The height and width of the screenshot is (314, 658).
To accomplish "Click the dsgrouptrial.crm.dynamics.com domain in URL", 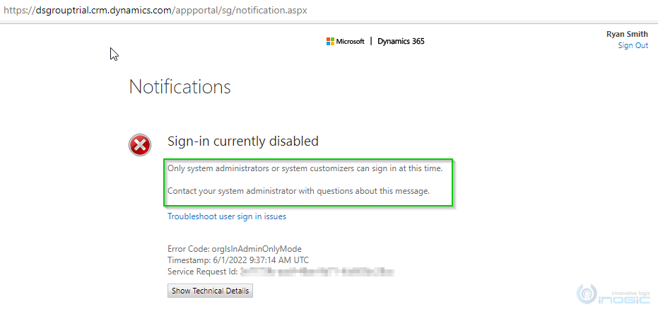I will tap(103, 11).
